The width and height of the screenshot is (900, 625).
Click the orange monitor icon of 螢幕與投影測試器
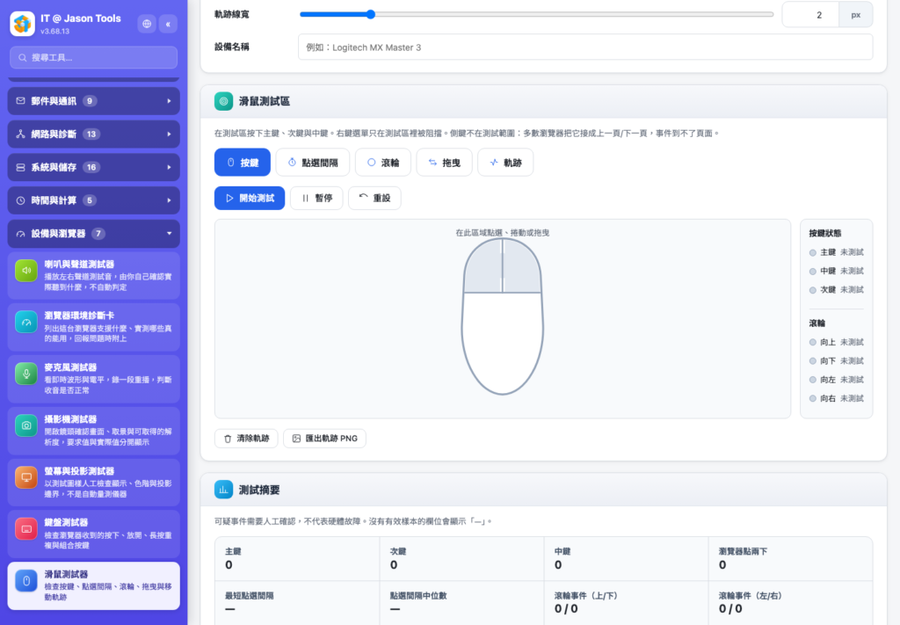pos(26,477)
